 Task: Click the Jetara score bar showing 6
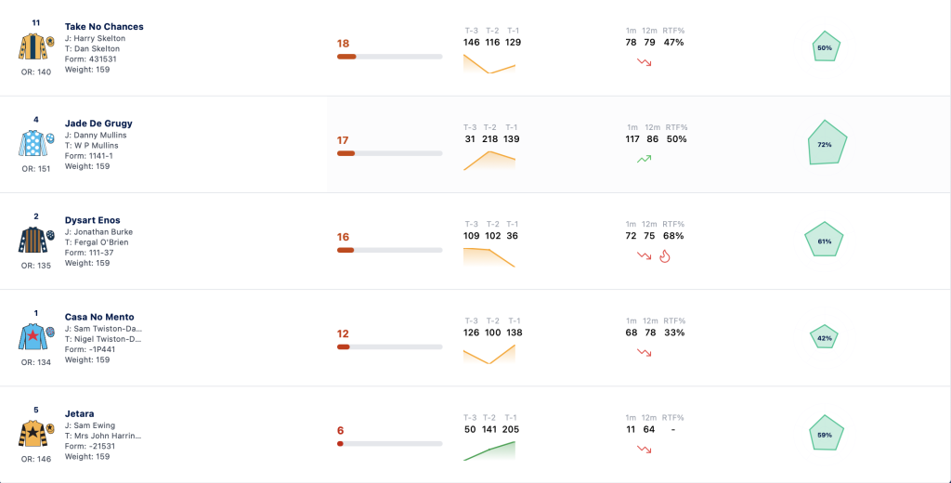tap(389, 444)
